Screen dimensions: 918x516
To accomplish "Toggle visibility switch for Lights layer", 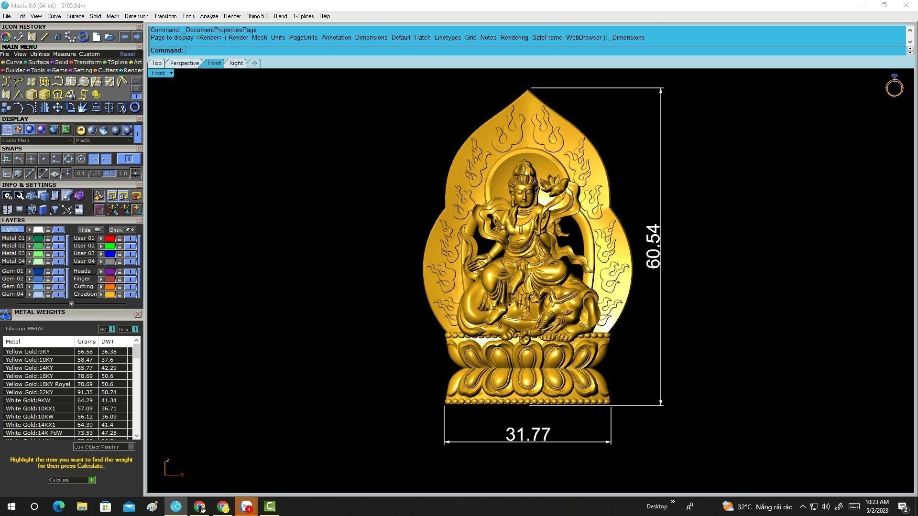I will coord(58,230).
